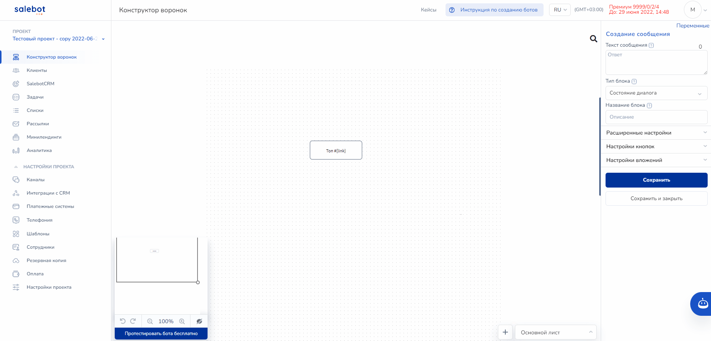The height and width of the screenshot is (341, 711).
Task: Click the zoom-in magnifier in canvas toolbar
Action: (182, 321)
